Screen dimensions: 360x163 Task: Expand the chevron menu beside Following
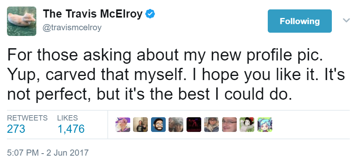tap(346, 20)
